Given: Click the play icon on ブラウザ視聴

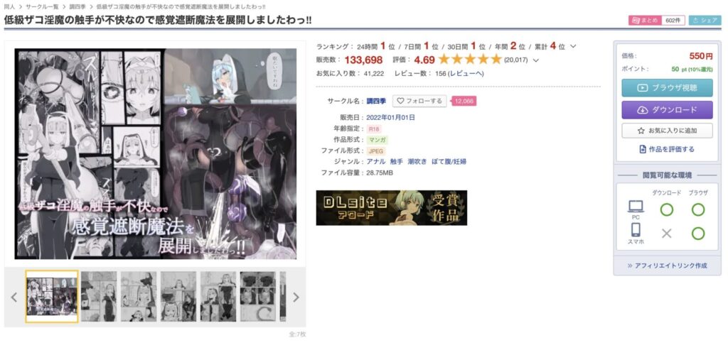Looking at the screenshot, I should pyautogui.click(x=642, y=87).
